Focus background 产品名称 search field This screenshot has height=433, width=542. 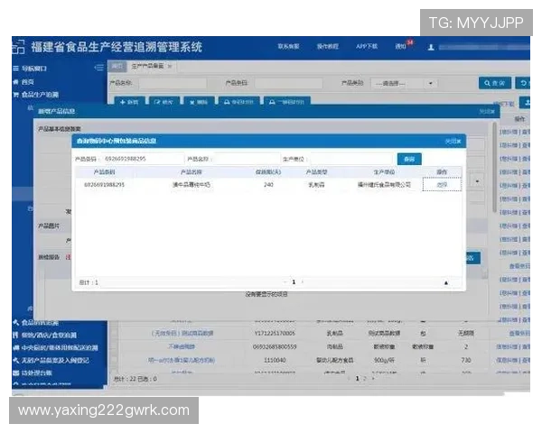[173, 83]
